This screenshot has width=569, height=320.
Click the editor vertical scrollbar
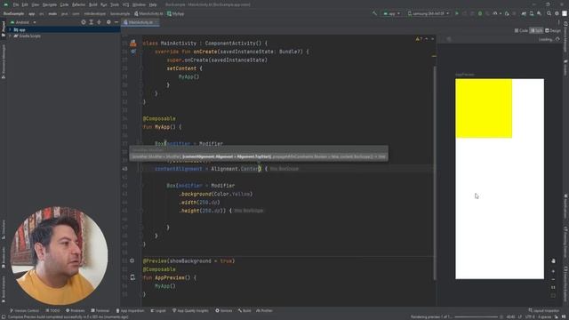[435, 172]
